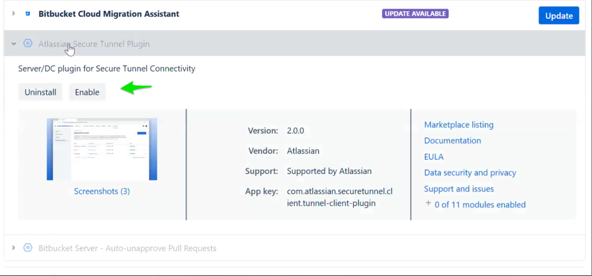Expand the Bitbucket Cloud Migration Assistant row
This screenshot has width=592, height=276.
pyautogui.click(x=13, y=13)
